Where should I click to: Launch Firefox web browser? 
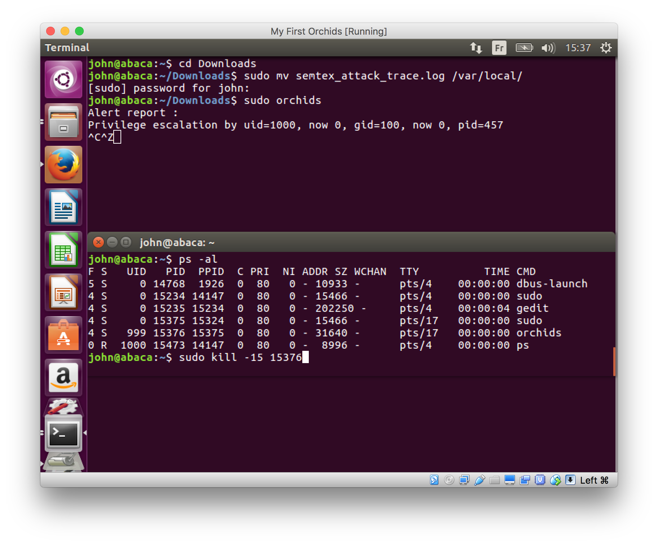click(x=63, y=165)
